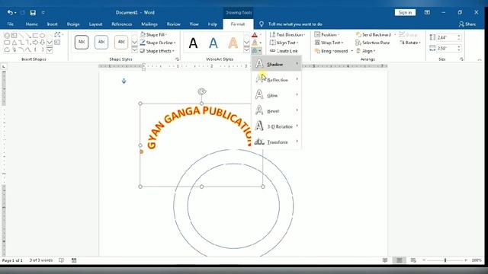Viewport: 488px width, 274px height.
Task: Click the Share button
Action: [467, 24]
